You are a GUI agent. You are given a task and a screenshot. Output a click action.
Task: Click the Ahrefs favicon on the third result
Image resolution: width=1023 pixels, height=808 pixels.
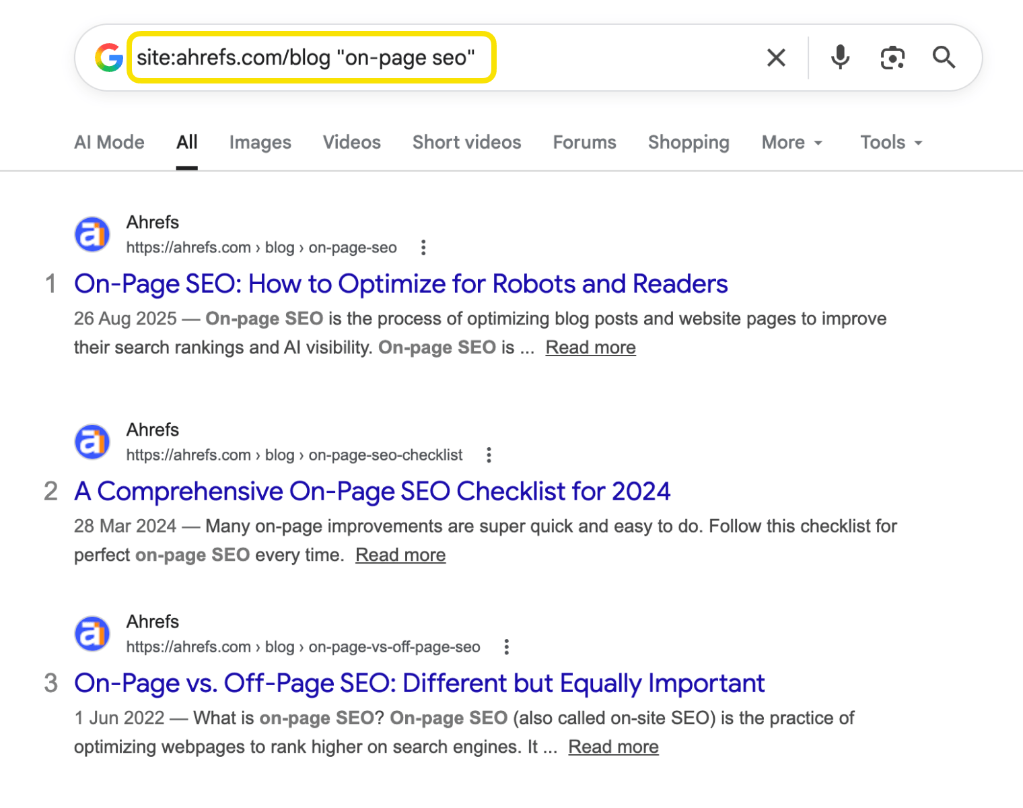pos(92,633)
